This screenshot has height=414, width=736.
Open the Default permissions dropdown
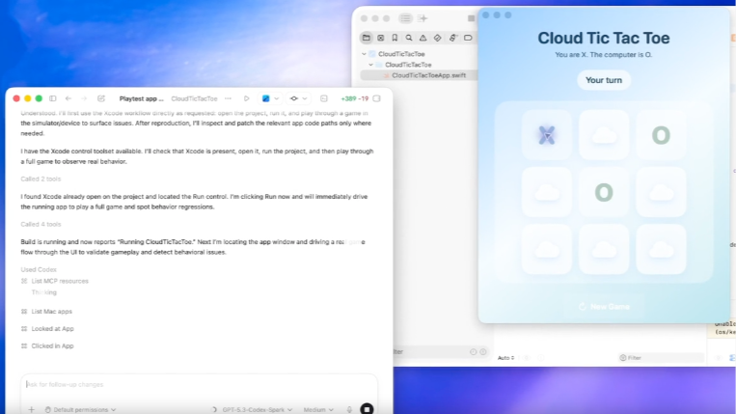tap(80, 409)
